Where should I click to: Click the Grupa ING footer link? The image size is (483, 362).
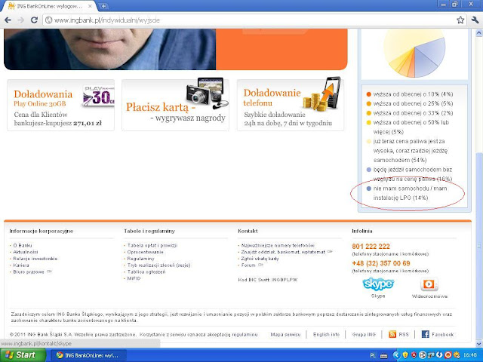tap(364, 334)
